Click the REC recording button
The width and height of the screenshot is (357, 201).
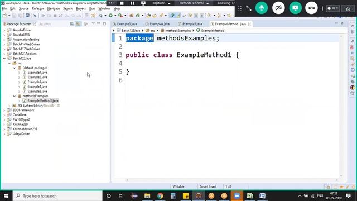coord(333,8)
